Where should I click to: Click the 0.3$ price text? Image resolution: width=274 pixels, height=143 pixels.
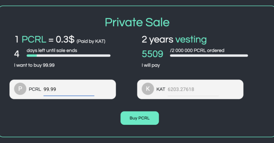pyautogui.click(x=65, y=39)
